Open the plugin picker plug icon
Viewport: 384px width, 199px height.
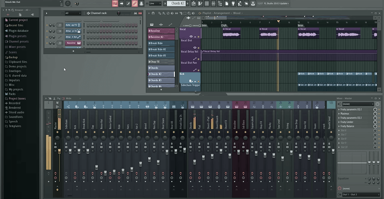[233, 4]
